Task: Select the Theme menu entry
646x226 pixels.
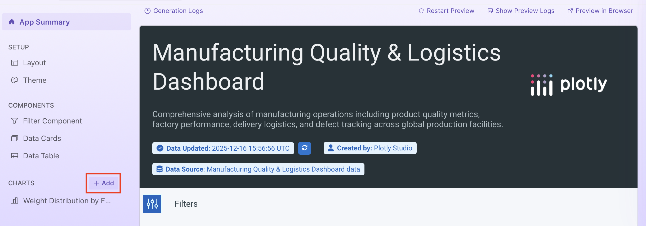Action: pos(35,80)
